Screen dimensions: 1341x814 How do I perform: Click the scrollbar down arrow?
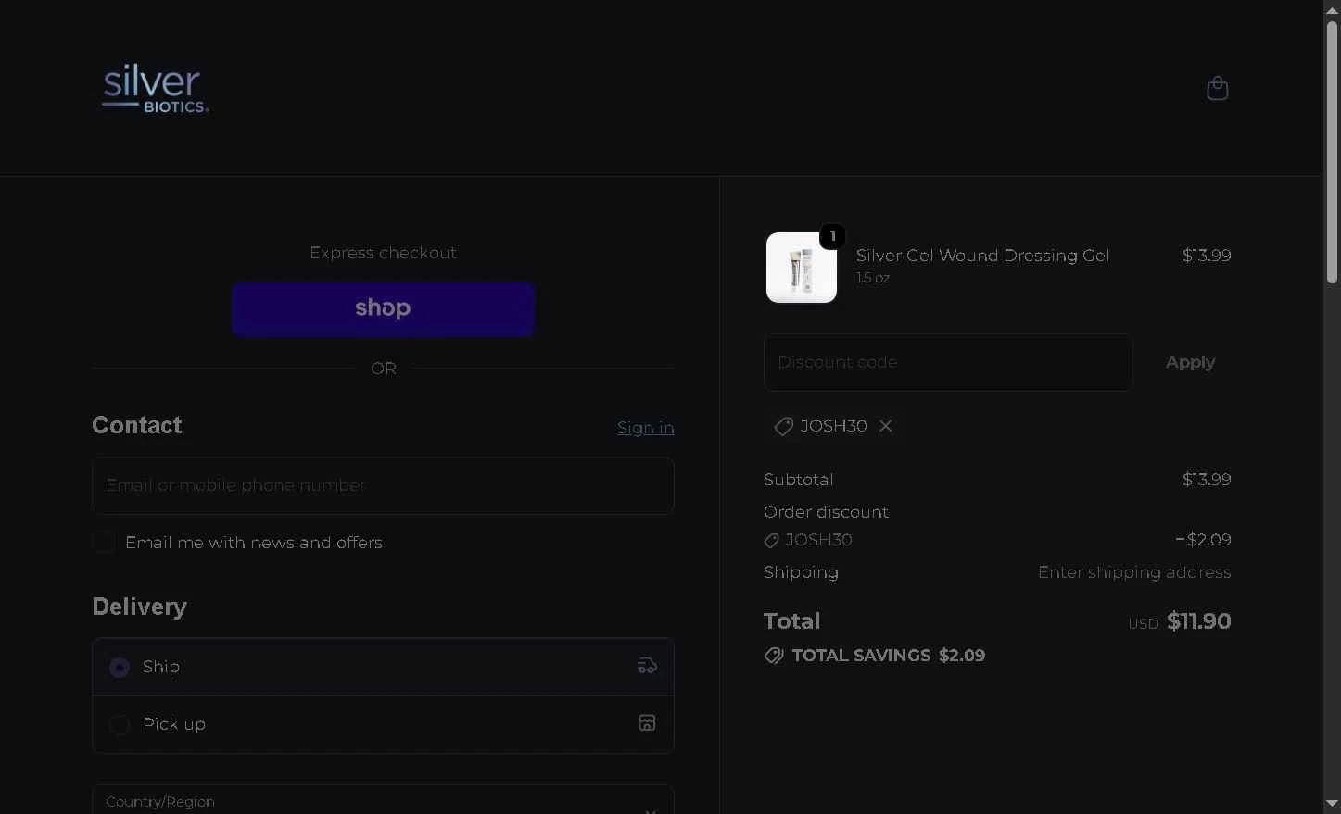coord(1332,804)
